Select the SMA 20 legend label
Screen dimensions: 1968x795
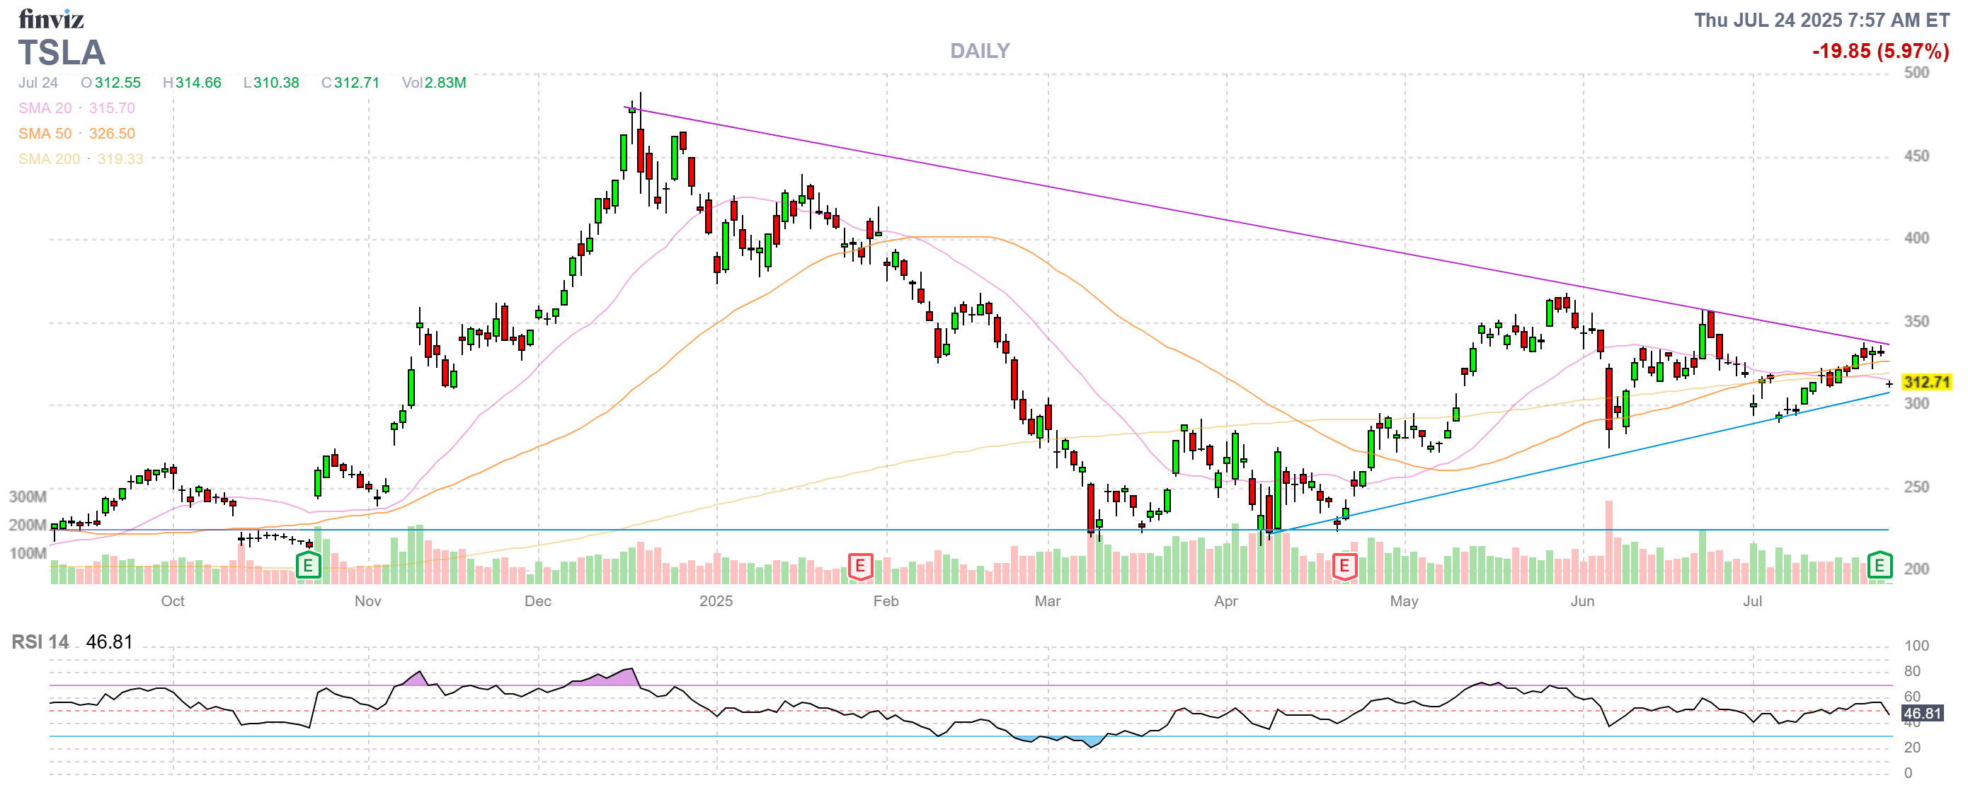45,108
